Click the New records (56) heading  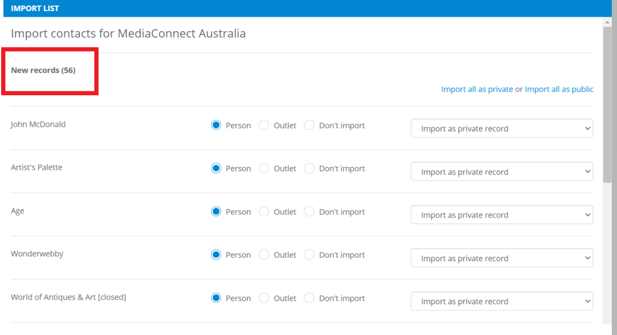[43, 70]
